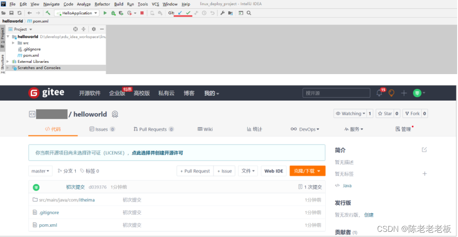Open the Wiki tab

pos(205,129)
